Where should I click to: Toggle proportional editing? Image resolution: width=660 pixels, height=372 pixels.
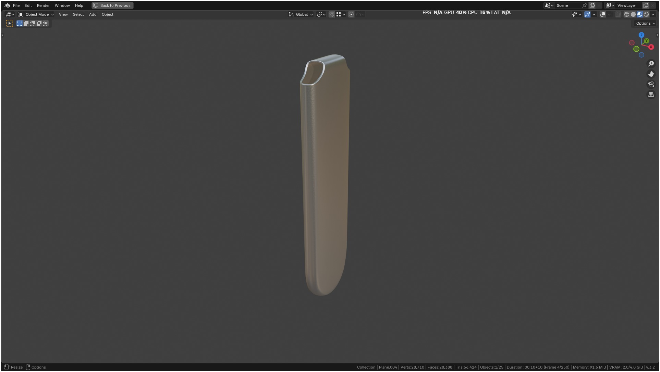tap(351, 14)
